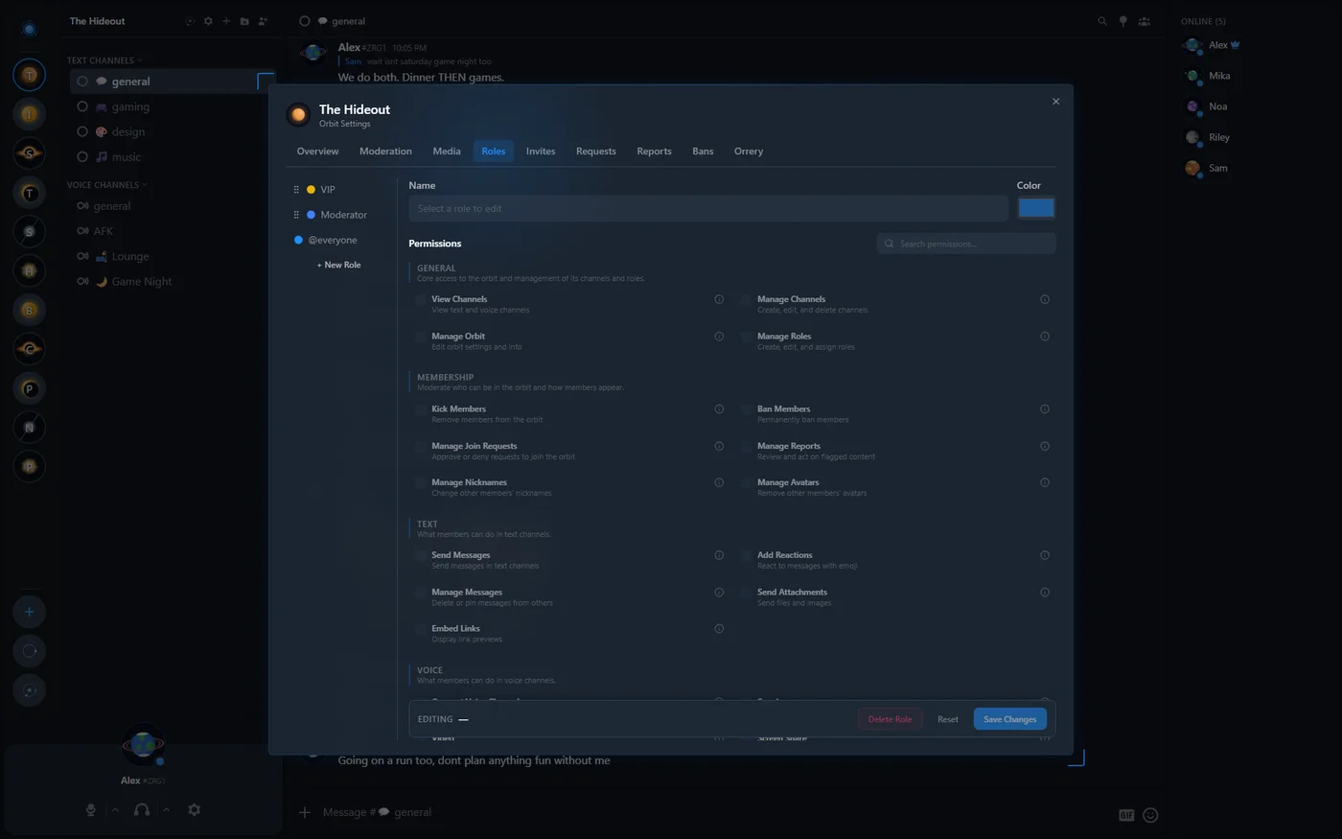The width and height of the screenshot is (1342, 839).
Task: Mute the microphone in user panel
Action: [91, 810]
